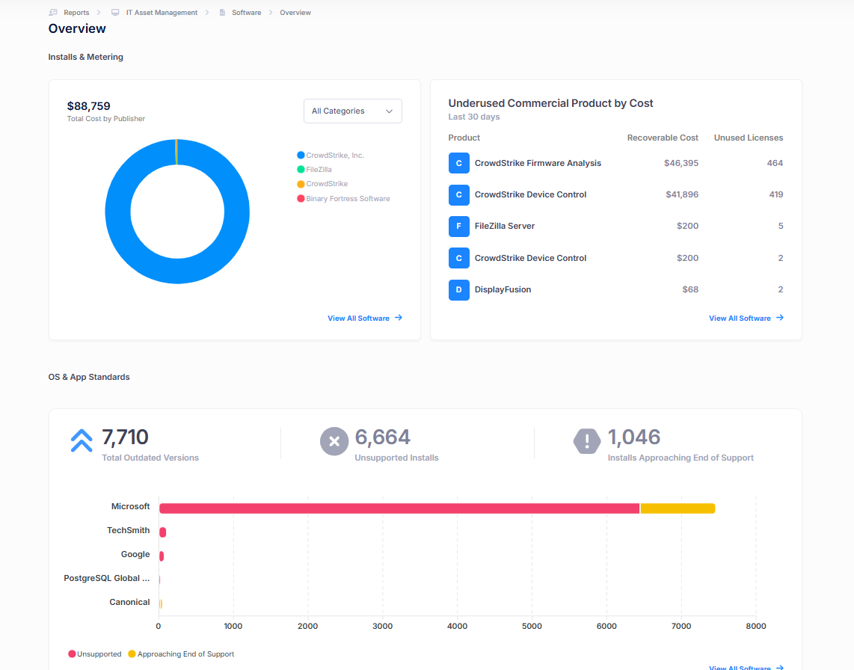Click the Canonical axis label
Viewport: 854px width, 670px height.
click(x=129, y=602)
